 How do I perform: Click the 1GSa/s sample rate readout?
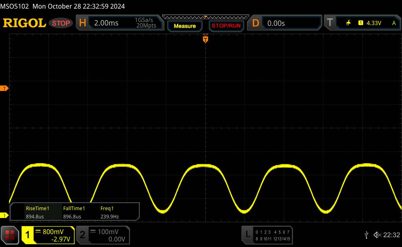coord(144,20)
